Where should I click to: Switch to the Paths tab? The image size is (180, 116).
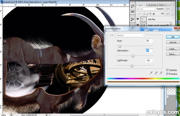click(x=161, y=5)
